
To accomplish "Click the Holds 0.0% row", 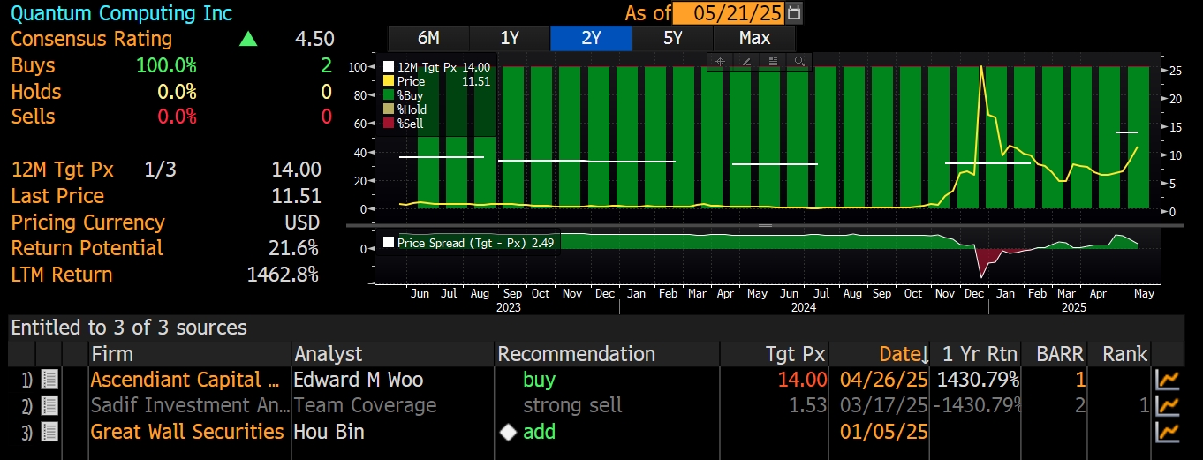I will (171, 91).
